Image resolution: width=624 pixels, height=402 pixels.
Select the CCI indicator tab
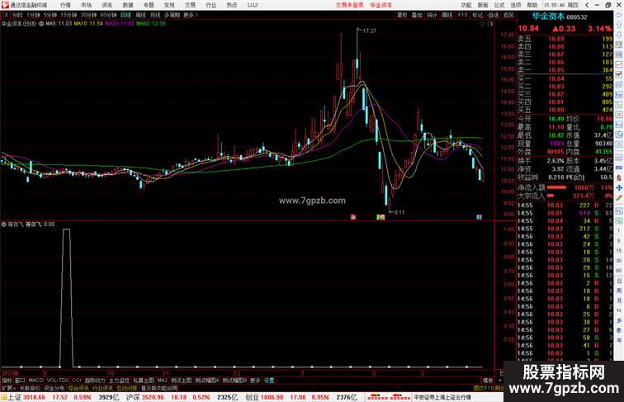point(77,381)
